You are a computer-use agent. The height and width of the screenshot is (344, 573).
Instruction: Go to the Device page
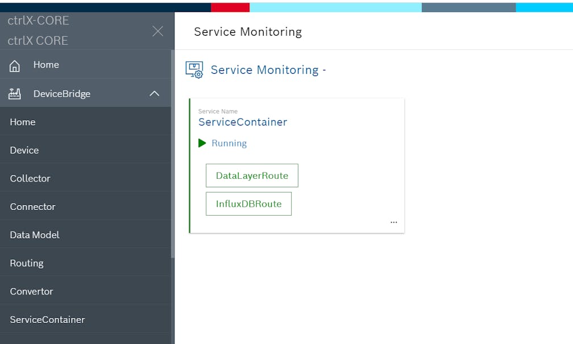click(x=24, y=150)
